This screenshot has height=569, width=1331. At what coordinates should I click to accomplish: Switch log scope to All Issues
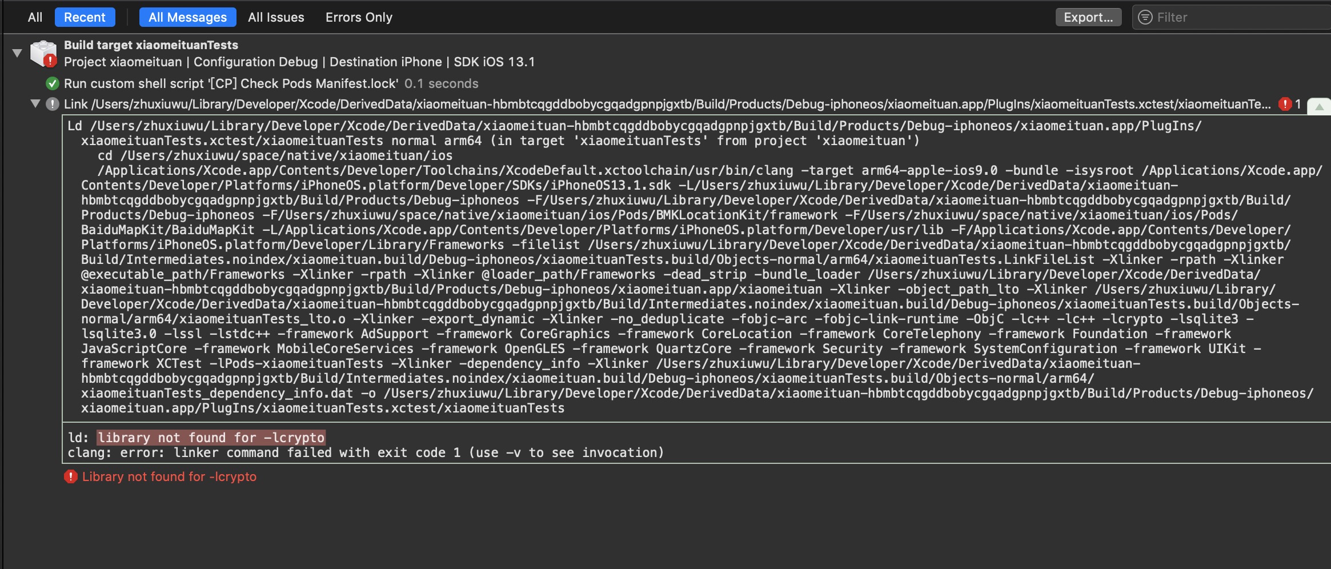point(276,17)
